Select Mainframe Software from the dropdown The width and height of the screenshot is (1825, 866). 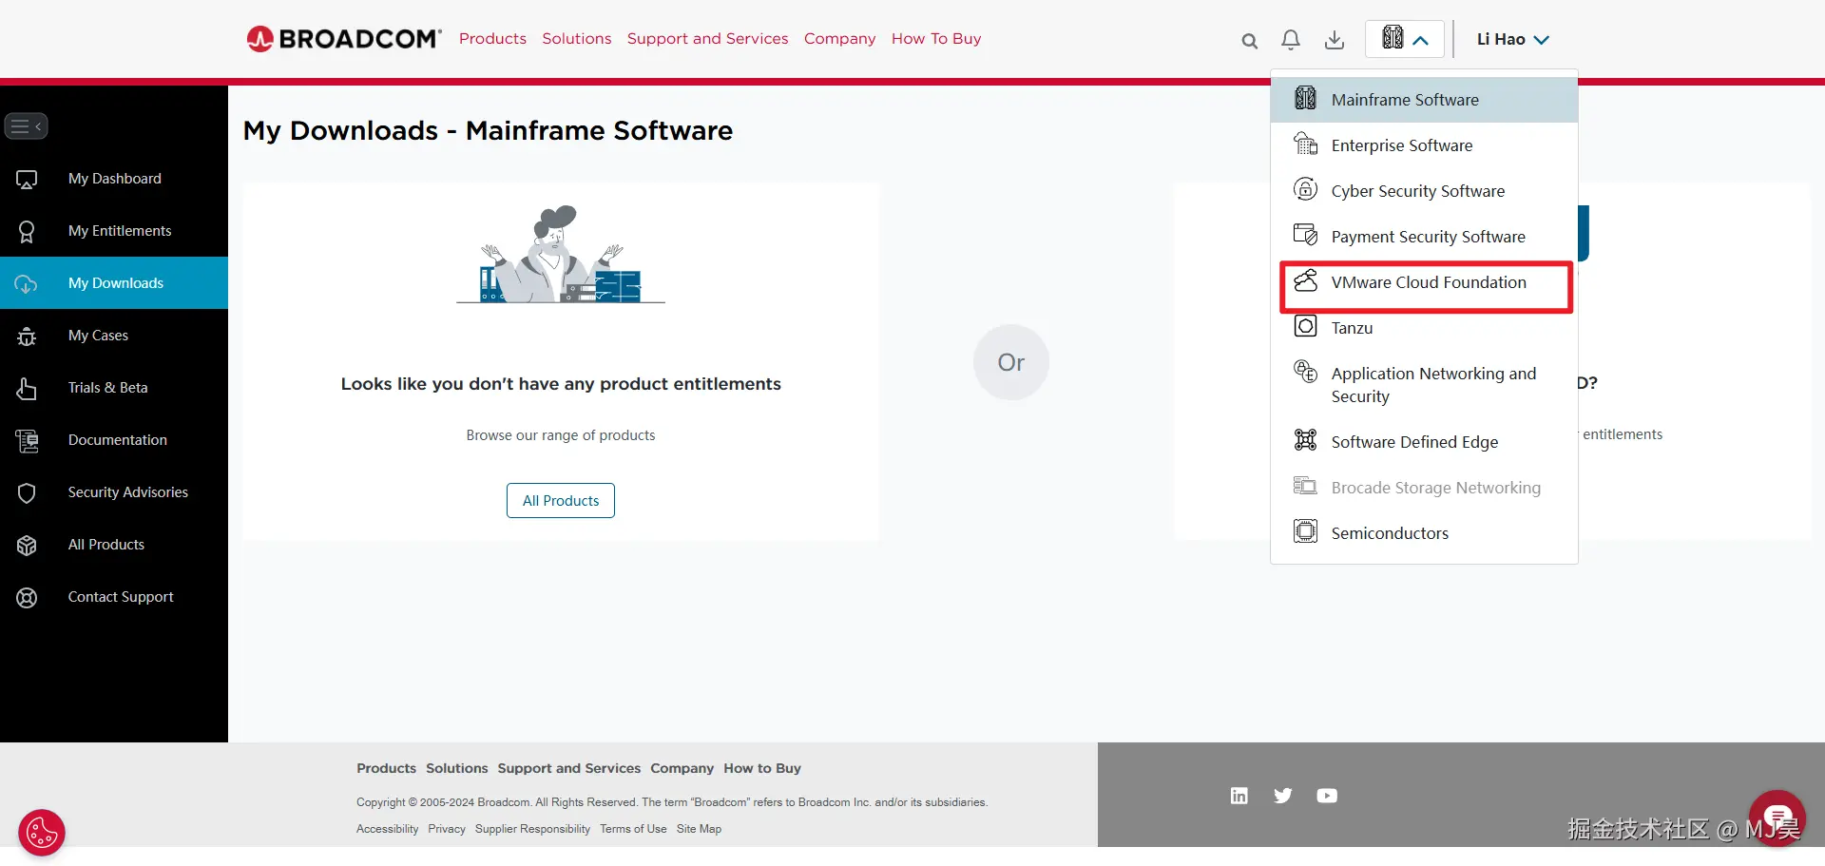tap(1424, 100)
